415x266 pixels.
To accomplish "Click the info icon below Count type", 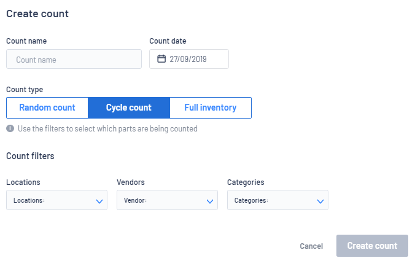I will point(10,129).
